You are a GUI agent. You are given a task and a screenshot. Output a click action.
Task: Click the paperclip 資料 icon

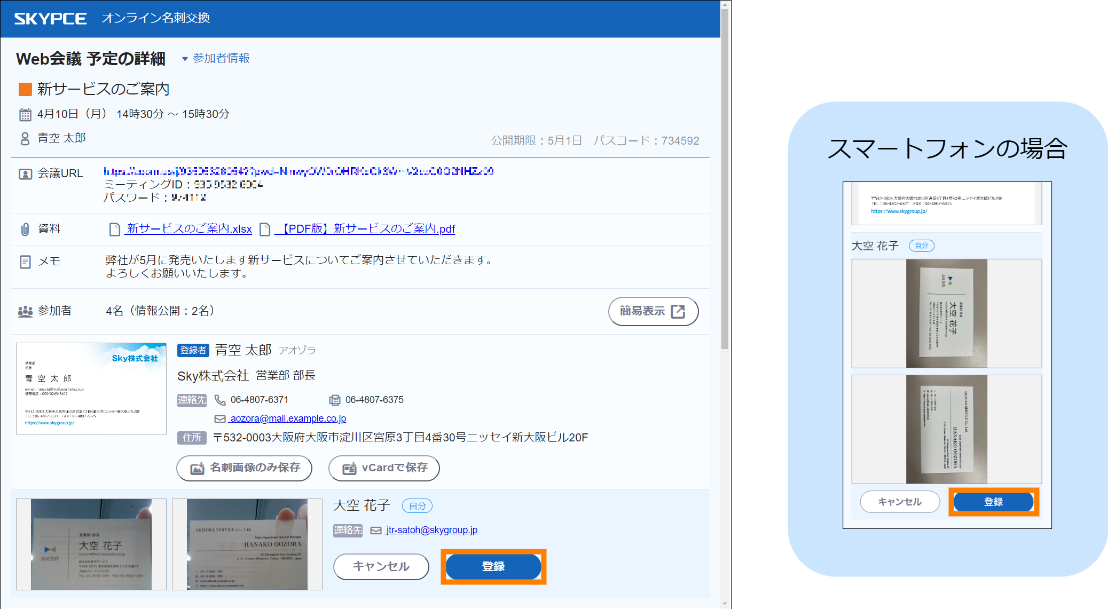(25, 230)
